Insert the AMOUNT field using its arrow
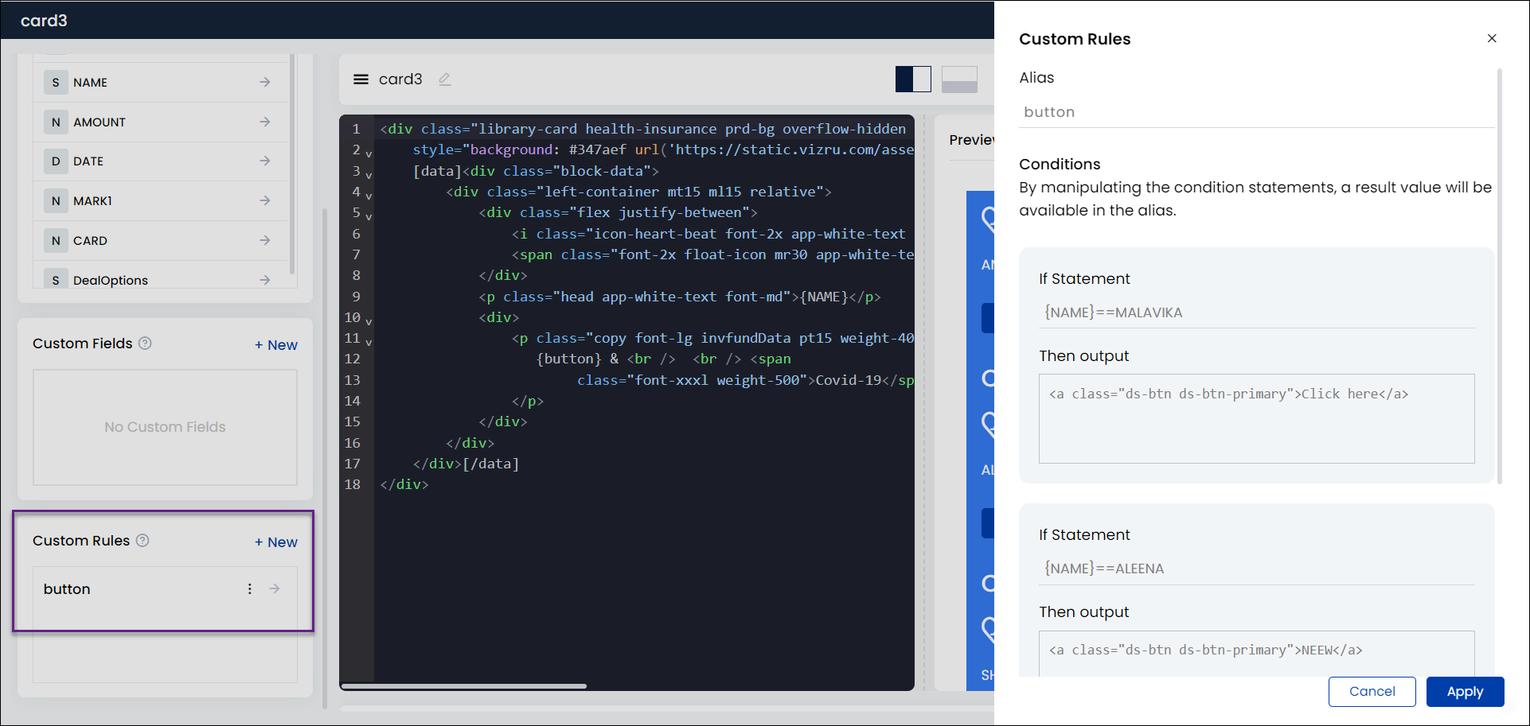This screenshot has height=726, width=1530. pyautogui.click(x=265, y=122)
